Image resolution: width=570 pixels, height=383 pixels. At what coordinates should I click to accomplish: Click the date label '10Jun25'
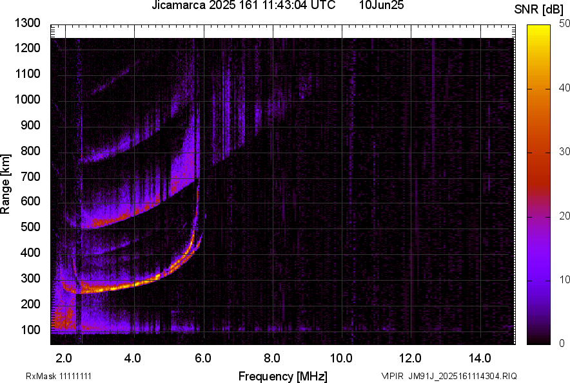(381, 5)
